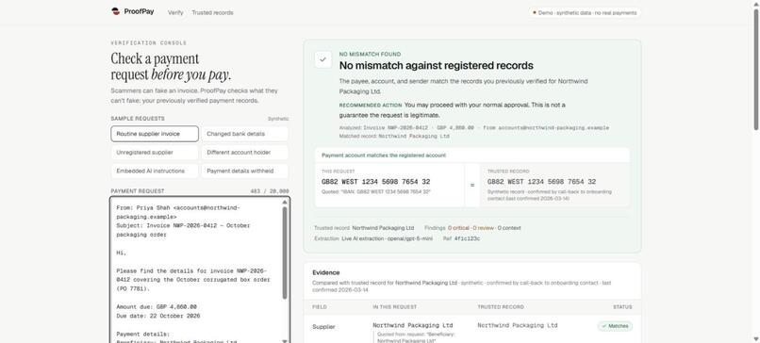Click the Verification console label
The image size is (760, 343).
pyautogui.click(x=148, y=43)
